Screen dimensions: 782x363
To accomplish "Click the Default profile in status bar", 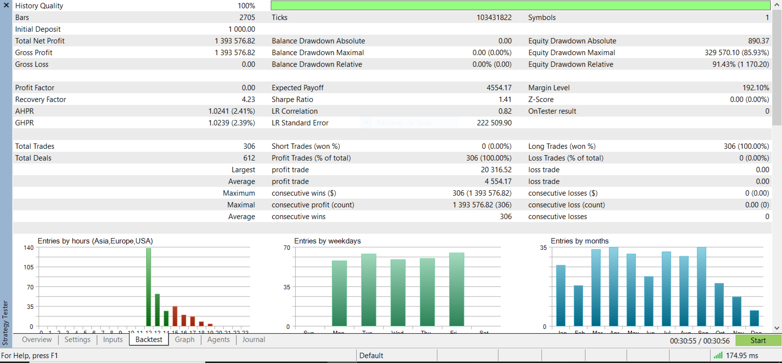I will click(371, 356).
